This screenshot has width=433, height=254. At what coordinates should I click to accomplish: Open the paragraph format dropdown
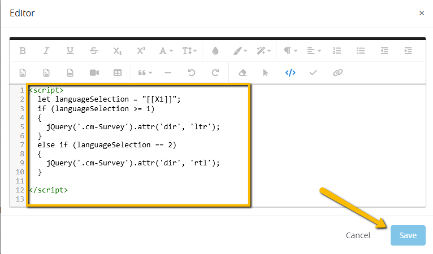291,51
